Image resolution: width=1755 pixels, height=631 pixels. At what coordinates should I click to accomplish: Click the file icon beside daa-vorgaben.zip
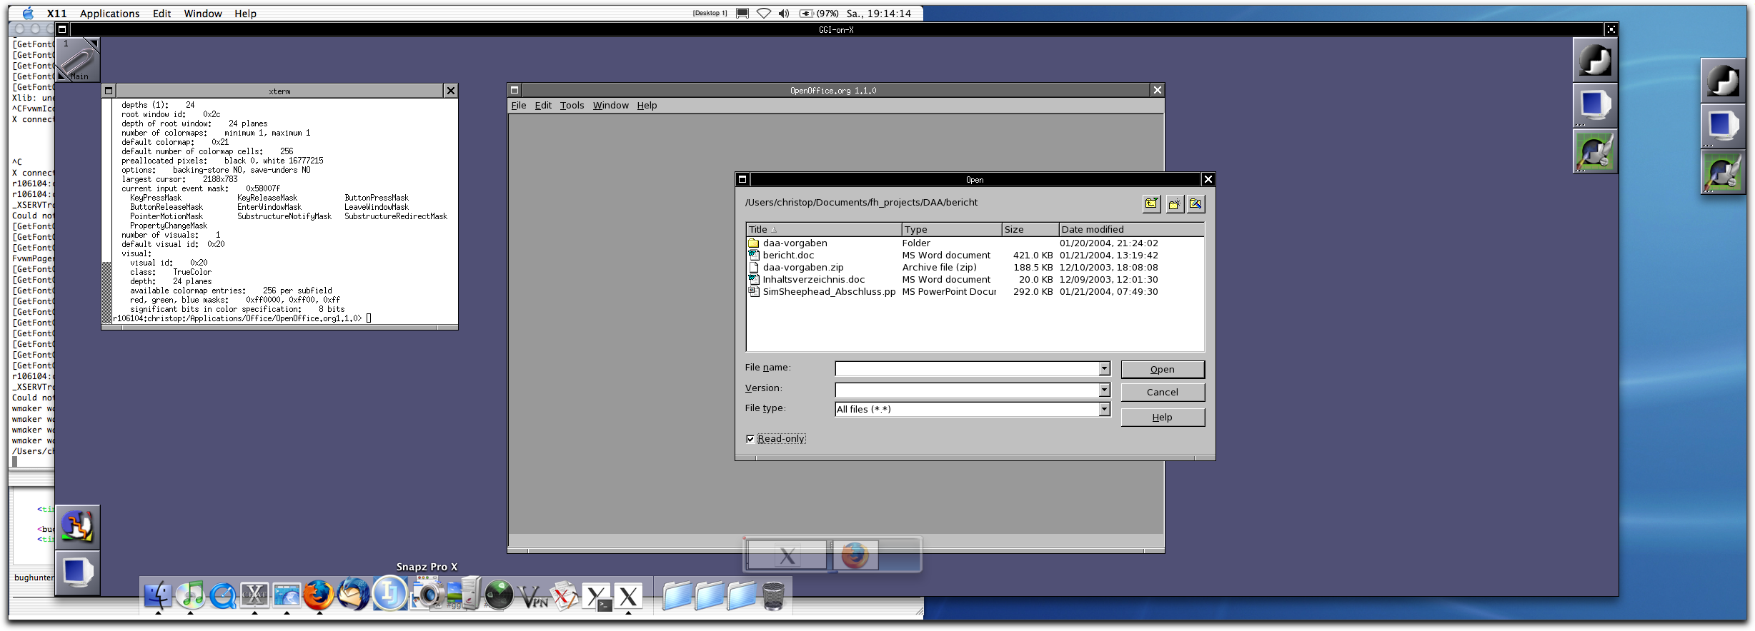(x=753, y=267)
